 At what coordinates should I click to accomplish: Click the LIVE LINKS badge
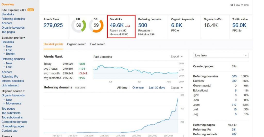pos(80,88)
